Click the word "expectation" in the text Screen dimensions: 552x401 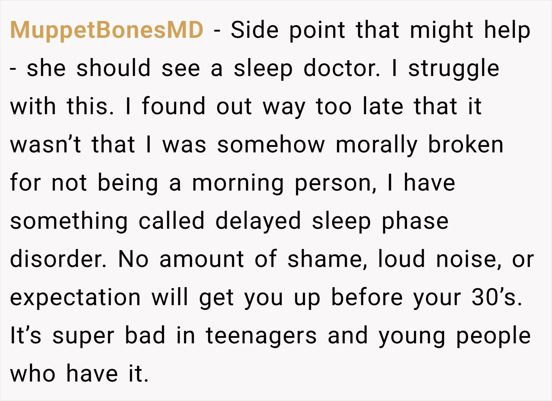click(x=75, y=298)
